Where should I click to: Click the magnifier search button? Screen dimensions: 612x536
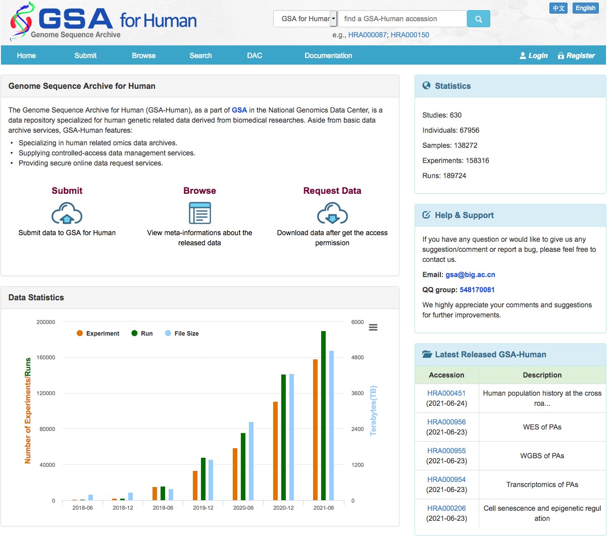point(478,19)
